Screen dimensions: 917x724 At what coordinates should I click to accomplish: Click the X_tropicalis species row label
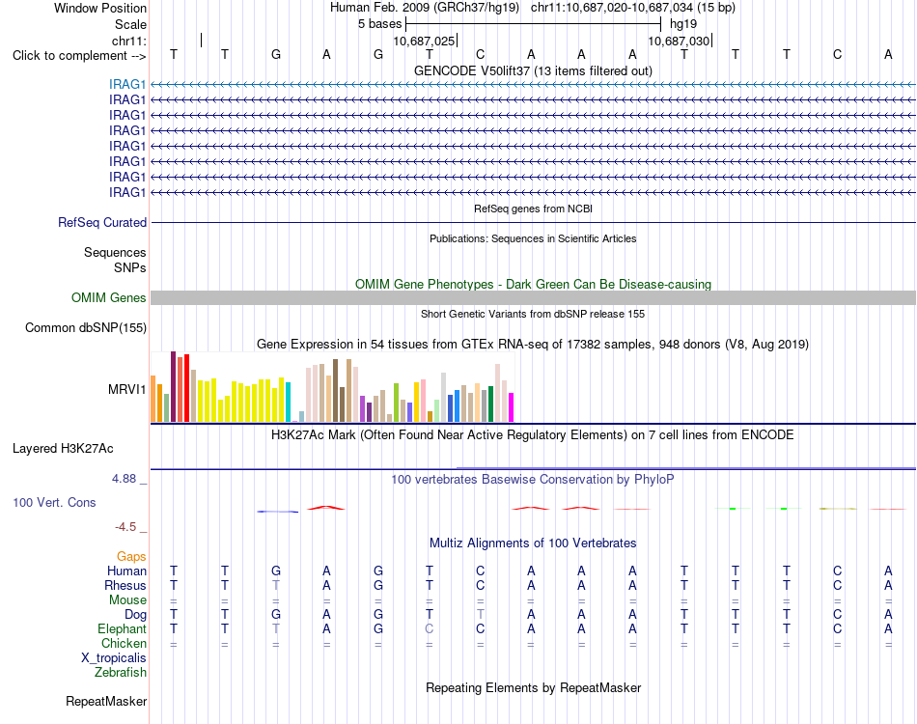[x=114, y=658]
